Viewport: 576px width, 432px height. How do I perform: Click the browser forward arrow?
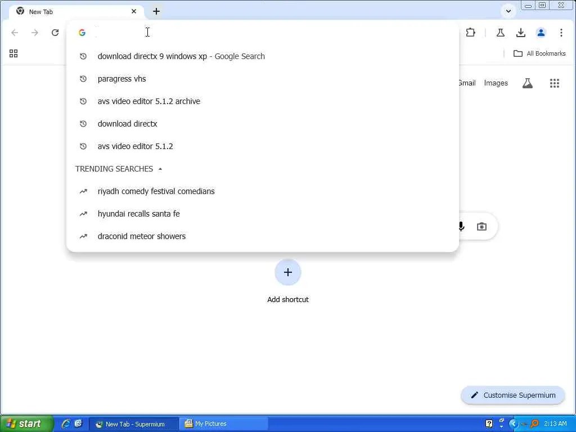pos(35,33)
